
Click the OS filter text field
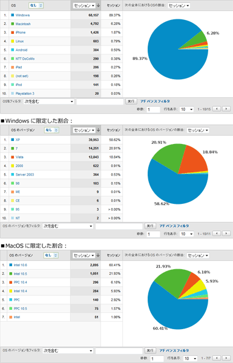click(100, 102)
